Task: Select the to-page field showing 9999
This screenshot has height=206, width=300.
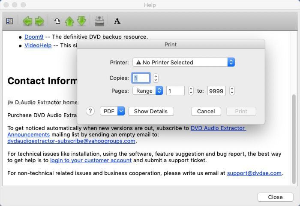Action: click(x=216, y=91)
